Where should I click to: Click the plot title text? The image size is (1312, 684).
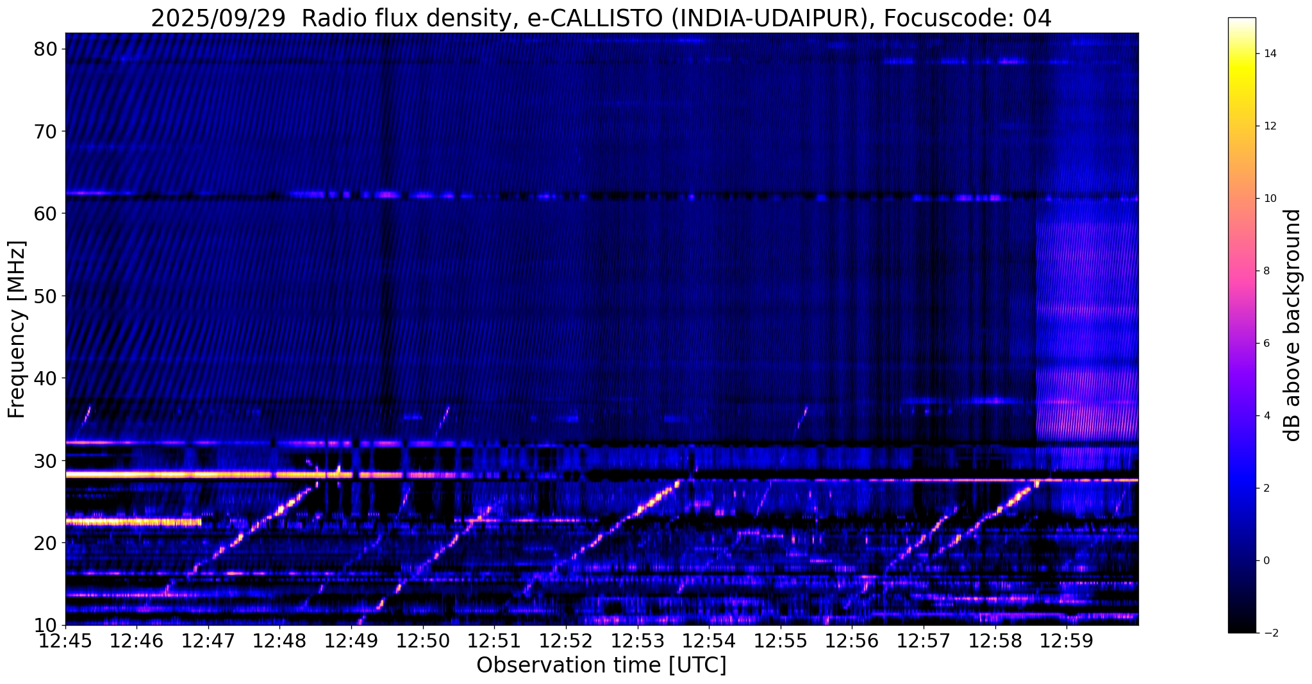pos(601,19)
